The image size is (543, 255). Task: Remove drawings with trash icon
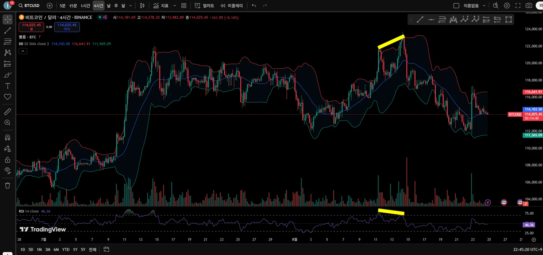pyautogui.click(x=8, y=186)
